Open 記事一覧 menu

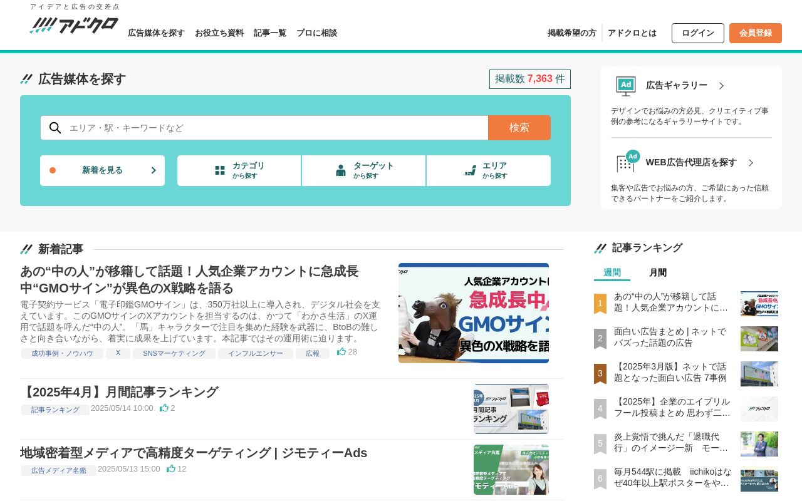[x=270, y=33]
